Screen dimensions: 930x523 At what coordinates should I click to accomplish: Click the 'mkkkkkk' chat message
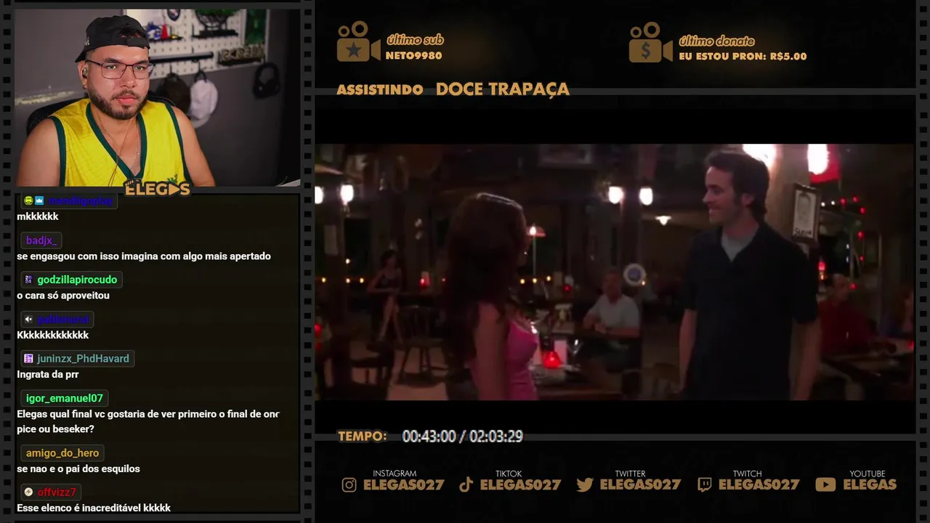38,216
